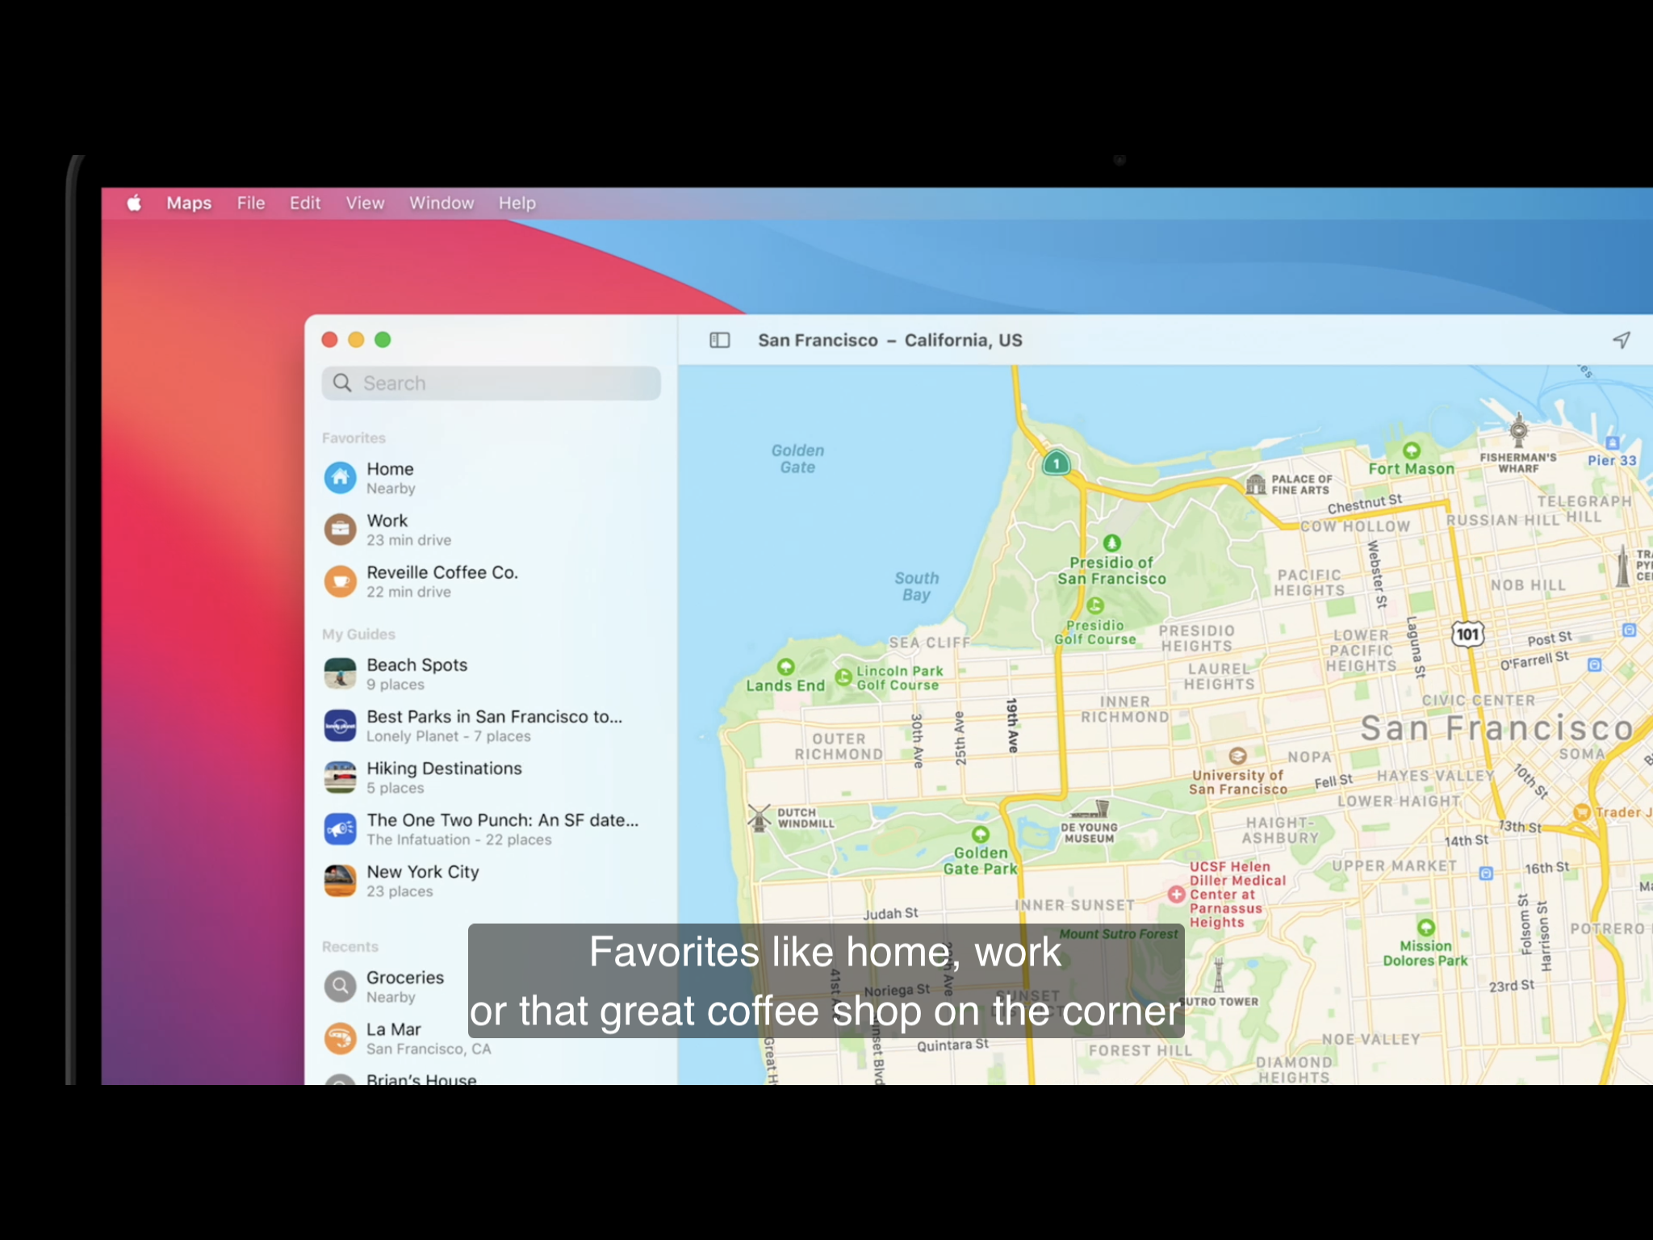Click the Fisherman's Wharf landmark icon
1653x1240 pixels.
tap(1518, 430)
